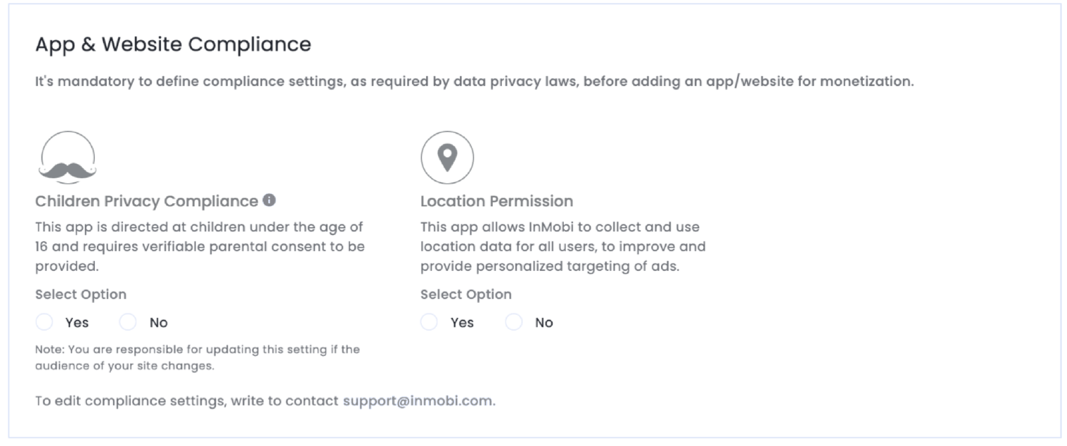Click the Yes label under Location Permission
The image size is (1067, 446).
tap(462, 323)
